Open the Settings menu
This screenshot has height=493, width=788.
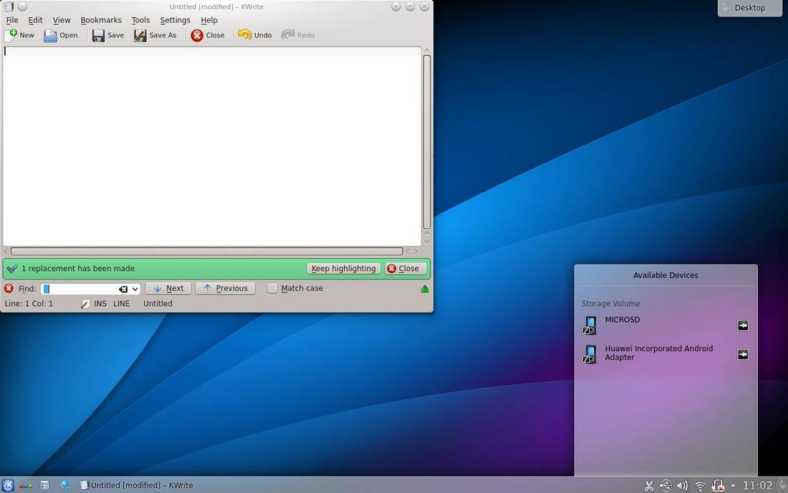click(175, 20)
